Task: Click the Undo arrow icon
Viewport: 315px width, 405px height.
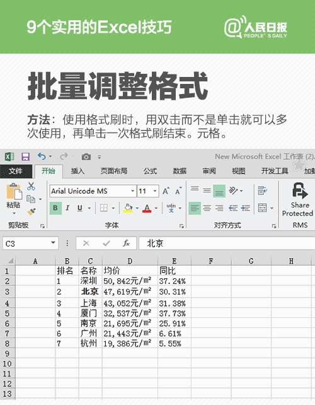Action: click(x=42, y=156)
